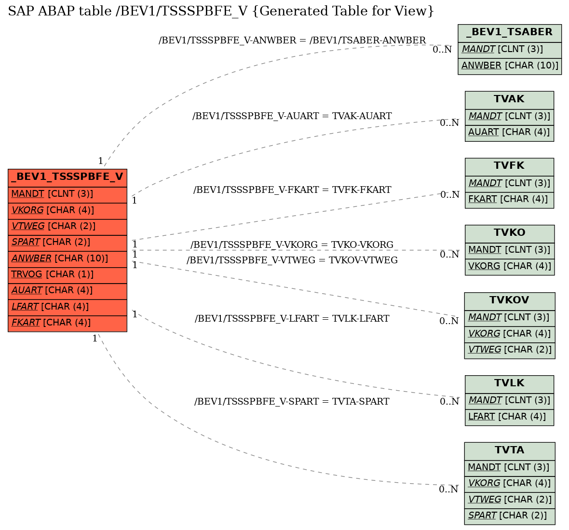Click SPART [CHAR (2)] in main table
The image size is (569, 530).
(68, 243)
